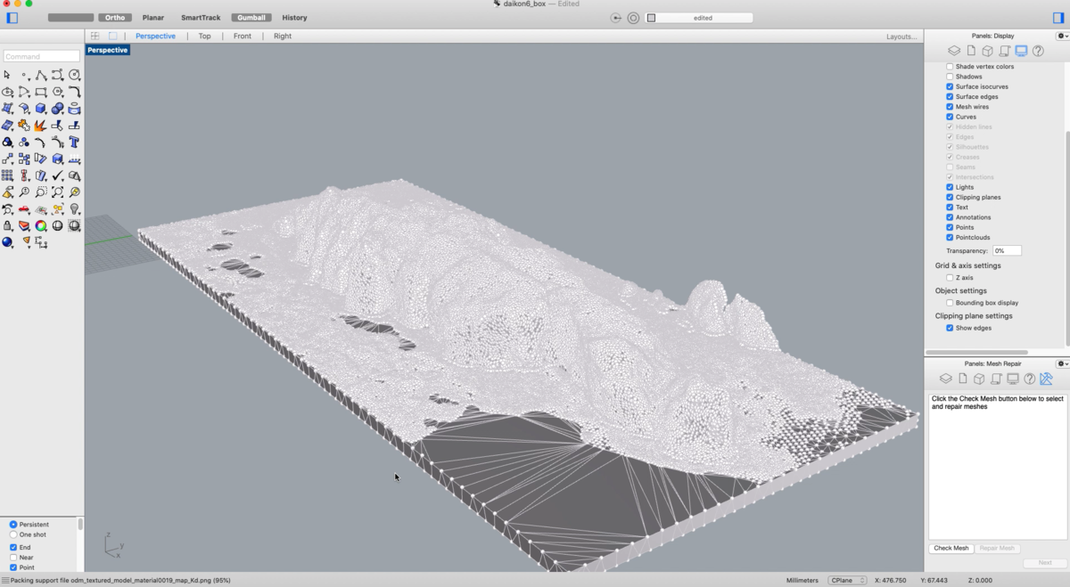1070x587 pixels.
Task: Click the Check Mesh button
Action: tap(951, 549)
